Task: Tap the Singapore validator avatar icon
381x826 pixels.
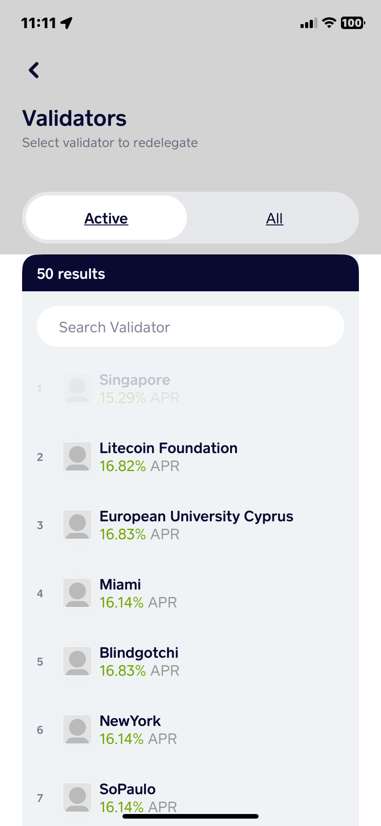Action: click(77, 388)
